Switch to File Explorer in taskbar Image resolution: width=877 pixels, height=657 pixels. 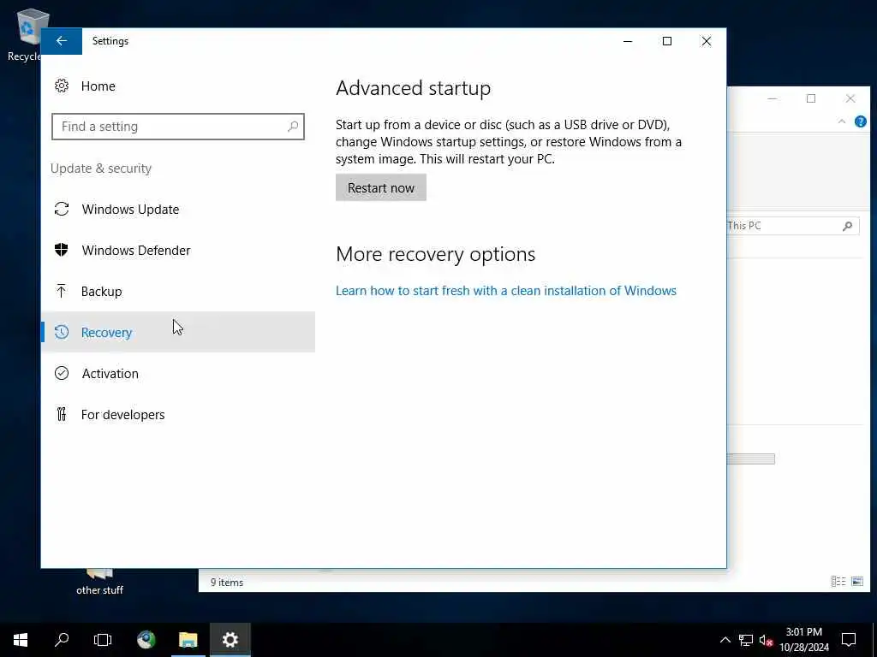(188, 640)
